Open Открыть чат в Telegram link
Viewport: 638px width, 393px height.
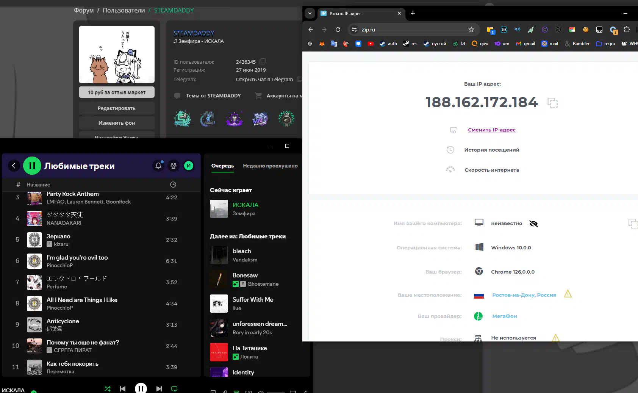[264, 79]
